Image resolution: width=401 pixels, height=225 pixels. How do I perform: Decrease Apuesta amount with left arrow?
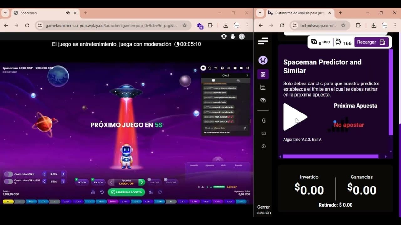[111, 182]
